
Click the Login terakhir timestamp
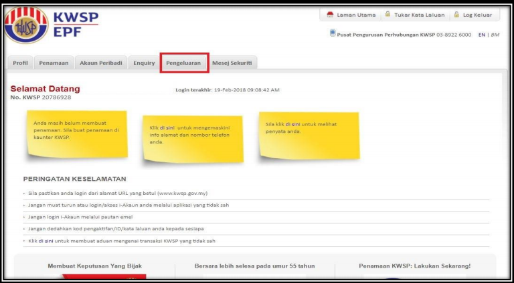point(228,90)
